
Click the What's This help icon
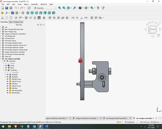point(103,8)
